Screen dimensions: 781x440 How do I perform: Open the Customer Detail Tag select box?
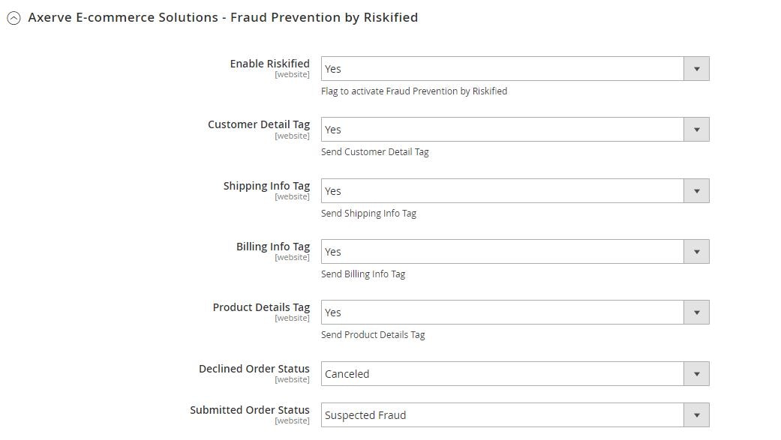click(x=515, y=130)
